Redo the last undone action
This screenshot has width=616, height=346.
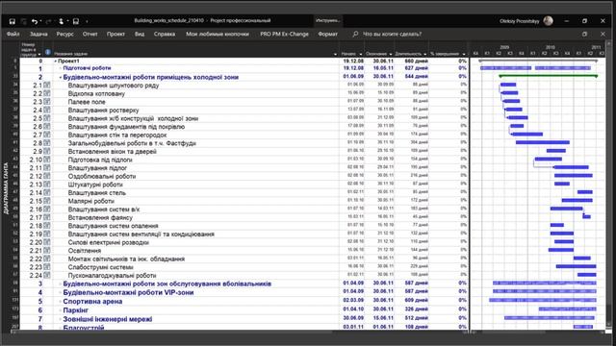click(48, 21)
